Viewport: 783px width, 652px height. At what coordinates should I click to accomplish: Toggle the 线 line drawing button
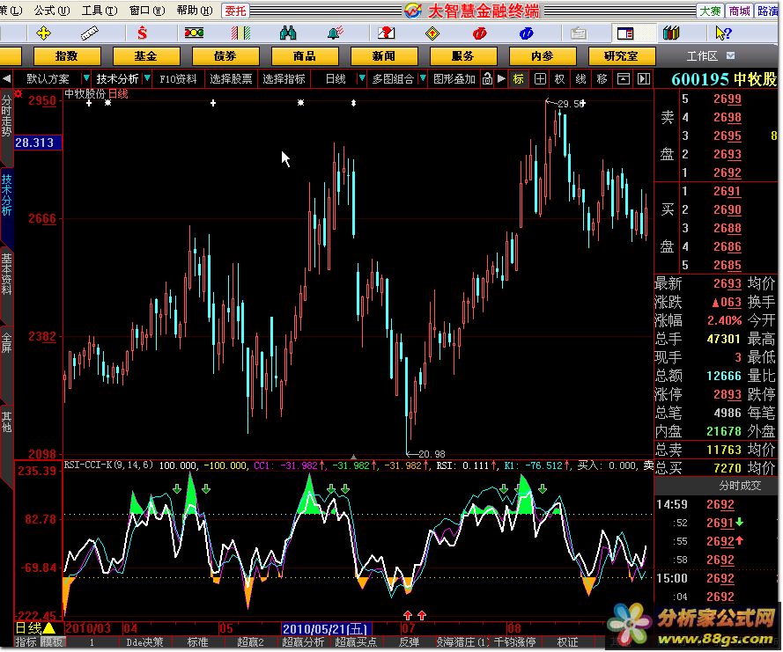pyautogui.click(x=580, y=79)
